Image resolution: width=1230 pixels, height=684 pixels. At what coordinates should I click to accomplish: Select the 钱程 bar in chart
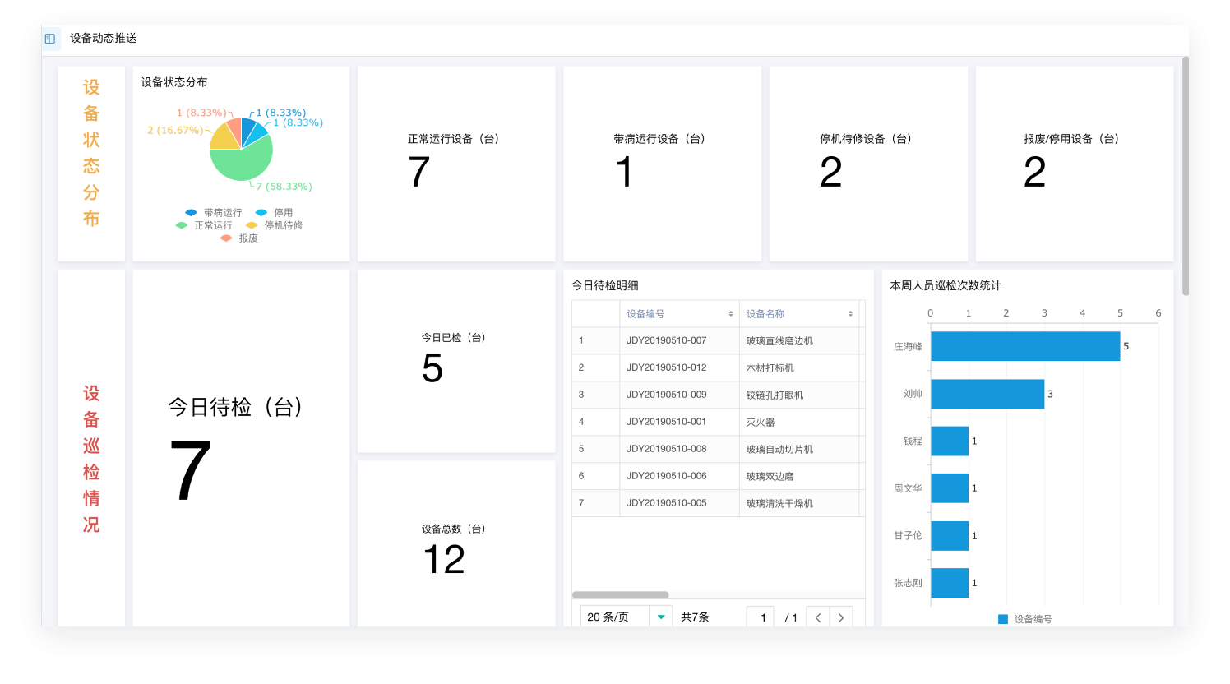pyautogui.click(x=950, y=441)
